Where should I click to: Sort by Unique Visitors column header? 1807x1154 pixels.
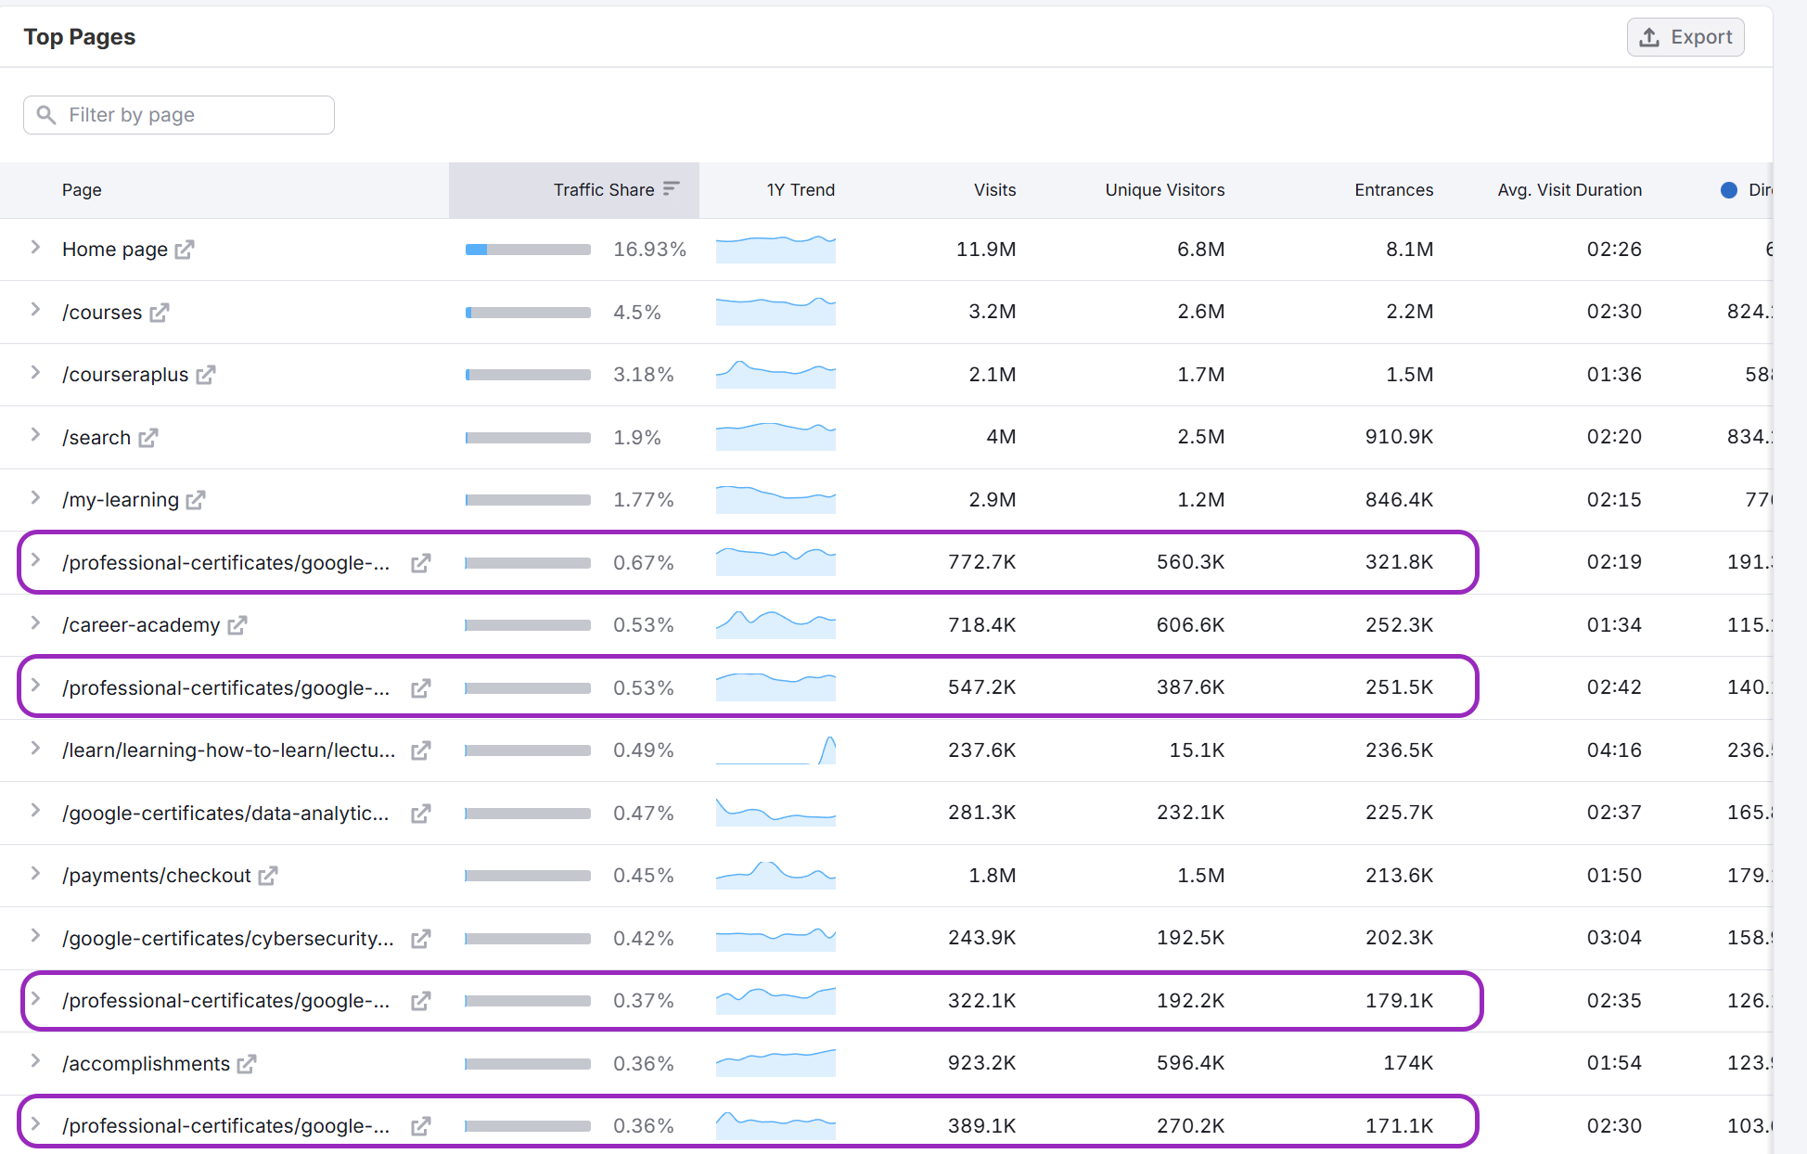1164,190
